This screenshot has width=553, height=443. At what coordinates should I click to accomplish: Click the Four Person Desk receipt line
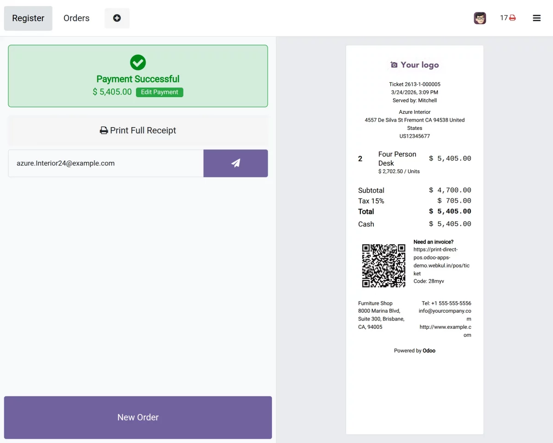click(397, 158)
